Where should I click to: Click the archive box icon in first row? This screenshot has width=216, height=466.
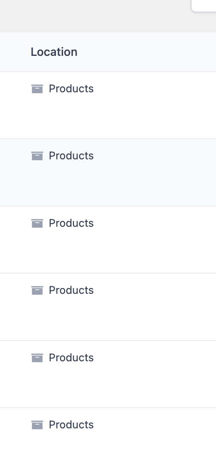click(x=37, y=89)
